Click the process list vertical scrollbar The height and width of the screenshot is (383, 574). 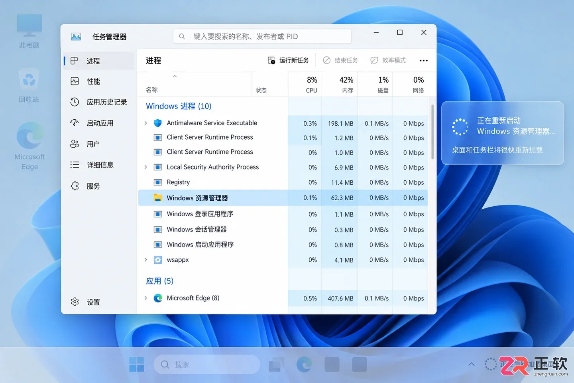pyautogui.click(x=432, y=132)
